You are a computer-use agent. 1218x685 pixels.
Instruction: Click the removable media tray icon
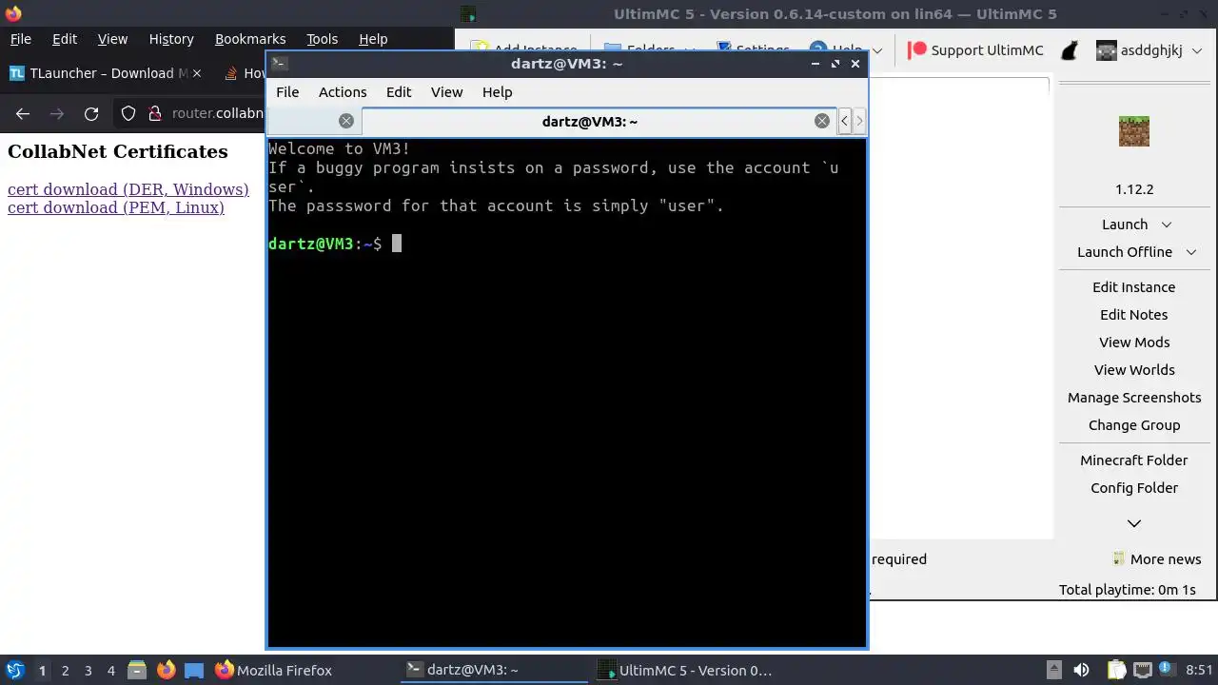(x=1053, y=671)
